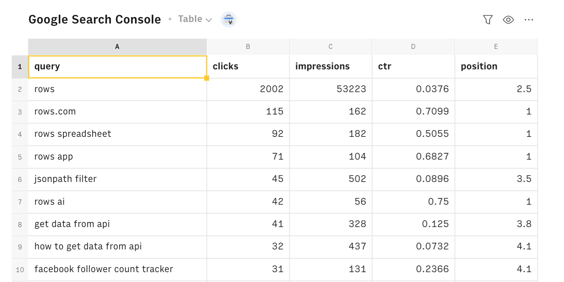Open the filter icon in table header

tap(488, 20)
